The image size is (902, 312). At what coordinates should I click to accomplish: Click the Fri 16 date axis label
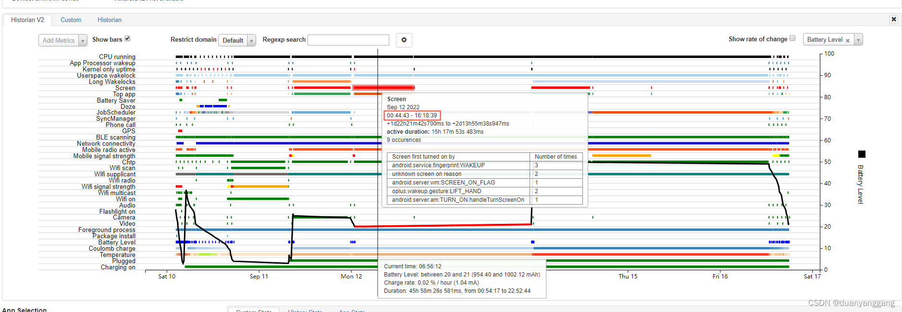720,277
